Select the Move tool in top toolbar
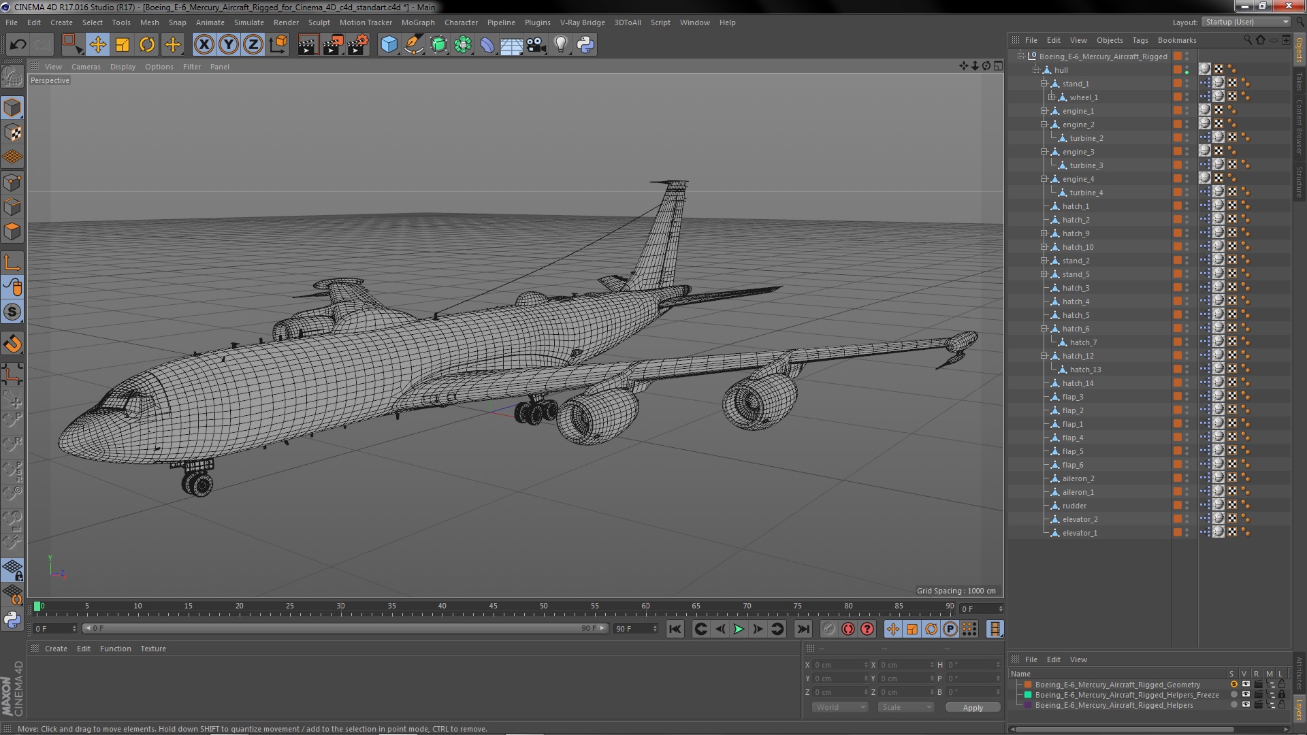The width and height of the screenshot is (1307, 735). pyautogui.click(x=97, y=45)
